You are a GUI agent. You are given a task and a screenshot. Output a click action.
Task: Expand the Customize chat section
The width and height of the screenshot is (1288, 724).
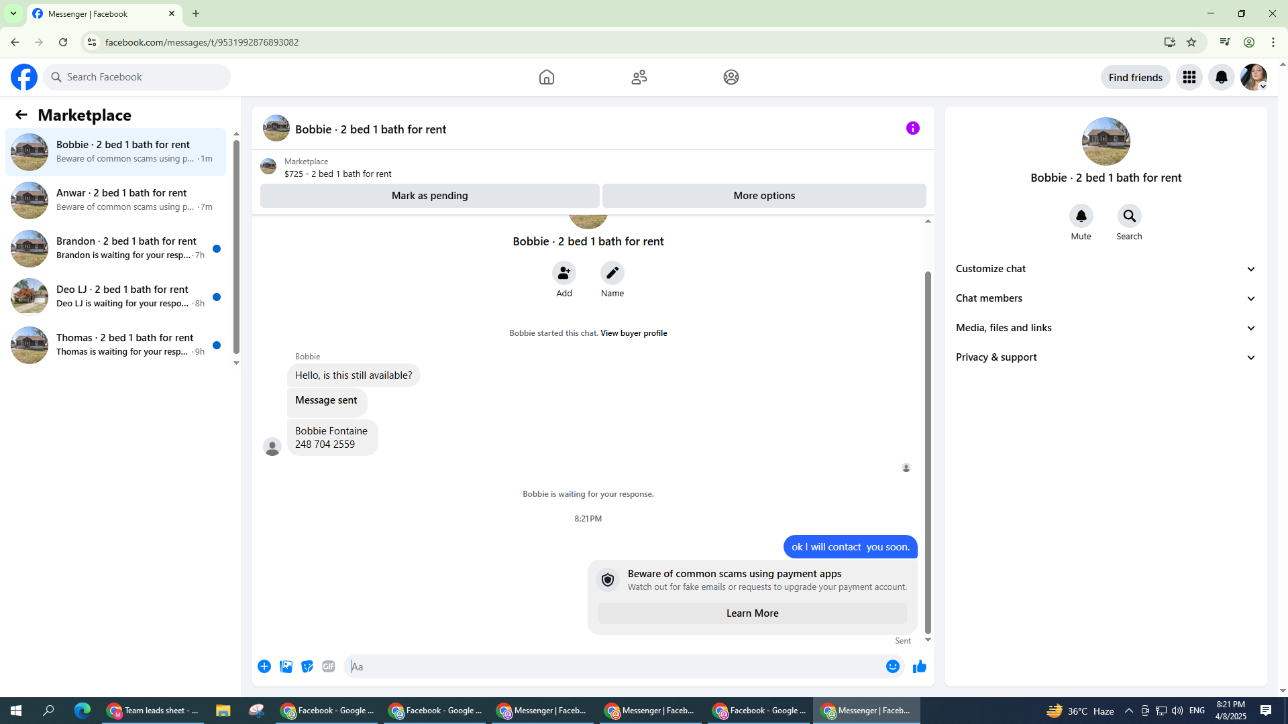pos(1105,269)
